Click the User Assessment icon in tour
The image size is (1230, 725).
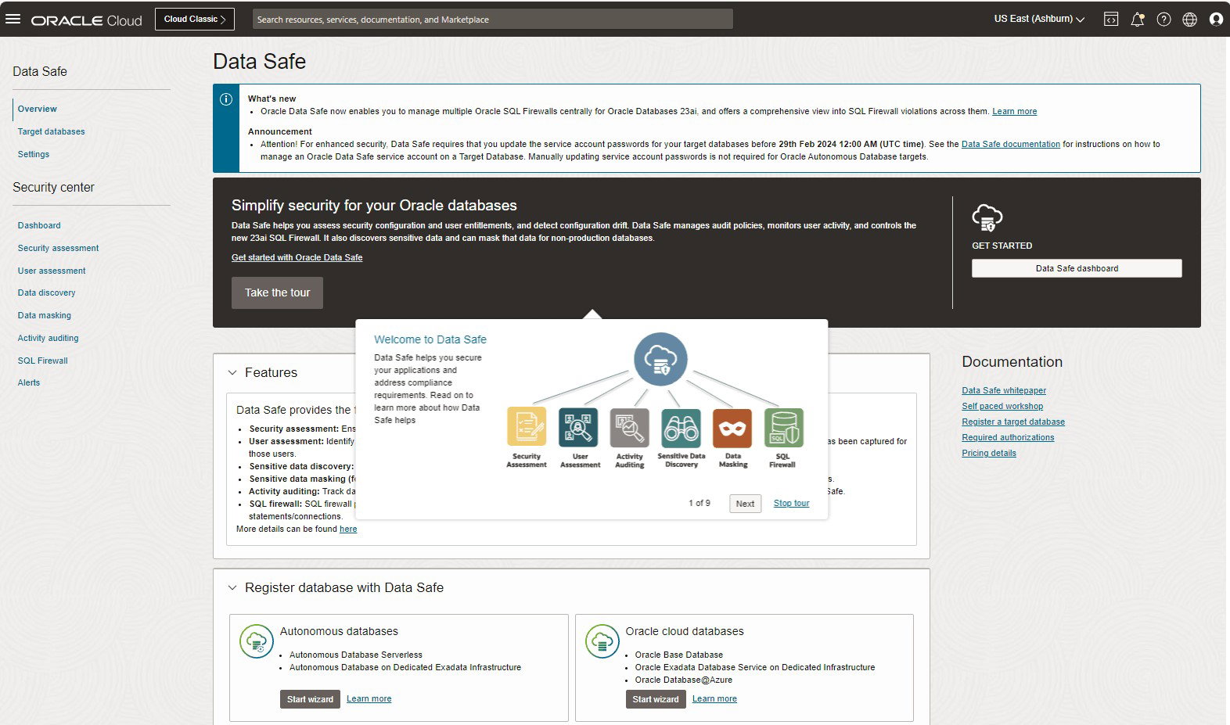[x=579, y=427]
